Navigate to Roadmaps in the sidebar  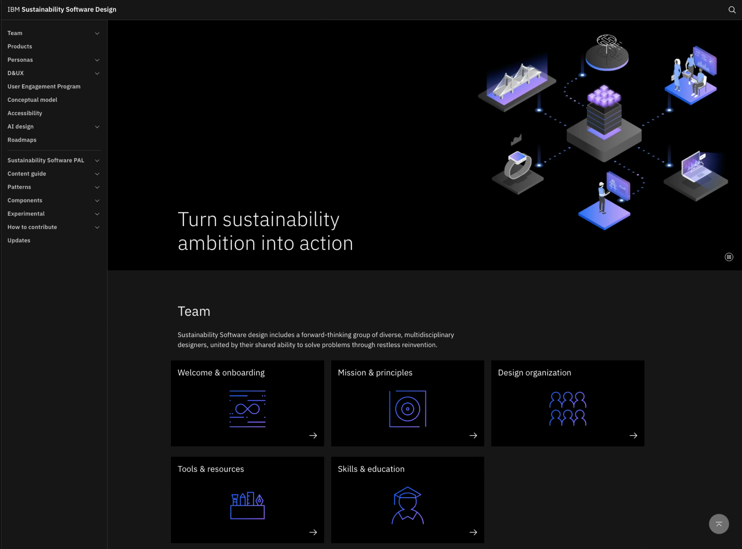(x=22, y=140)
